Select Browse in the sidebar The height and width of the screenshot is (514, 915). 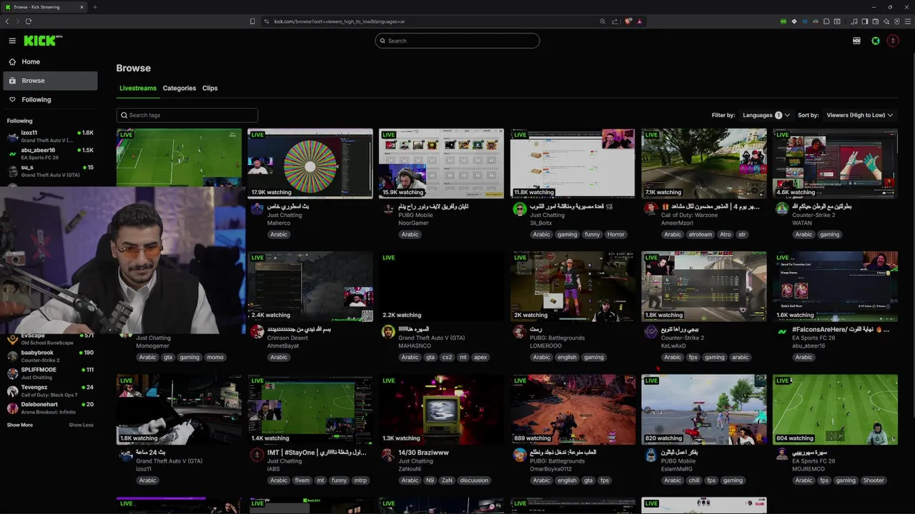pos(49,81)
